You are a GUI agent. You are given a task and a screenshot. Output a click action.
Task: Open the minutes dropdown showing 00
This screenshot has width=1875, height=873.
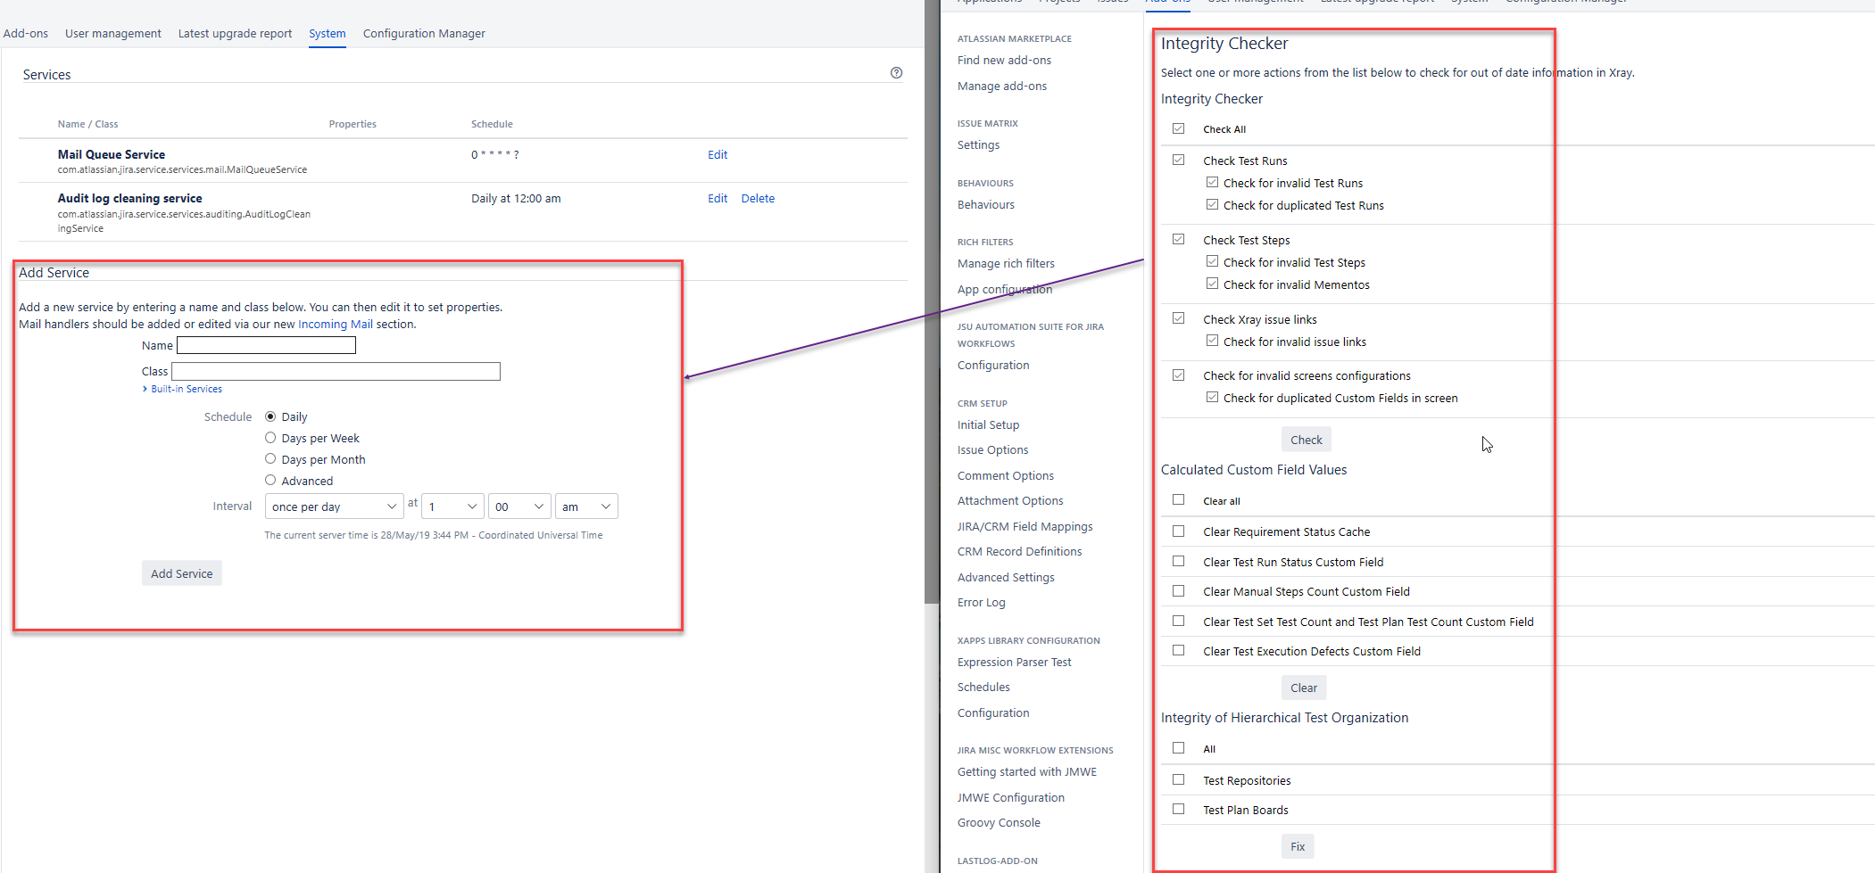[519, 507]
